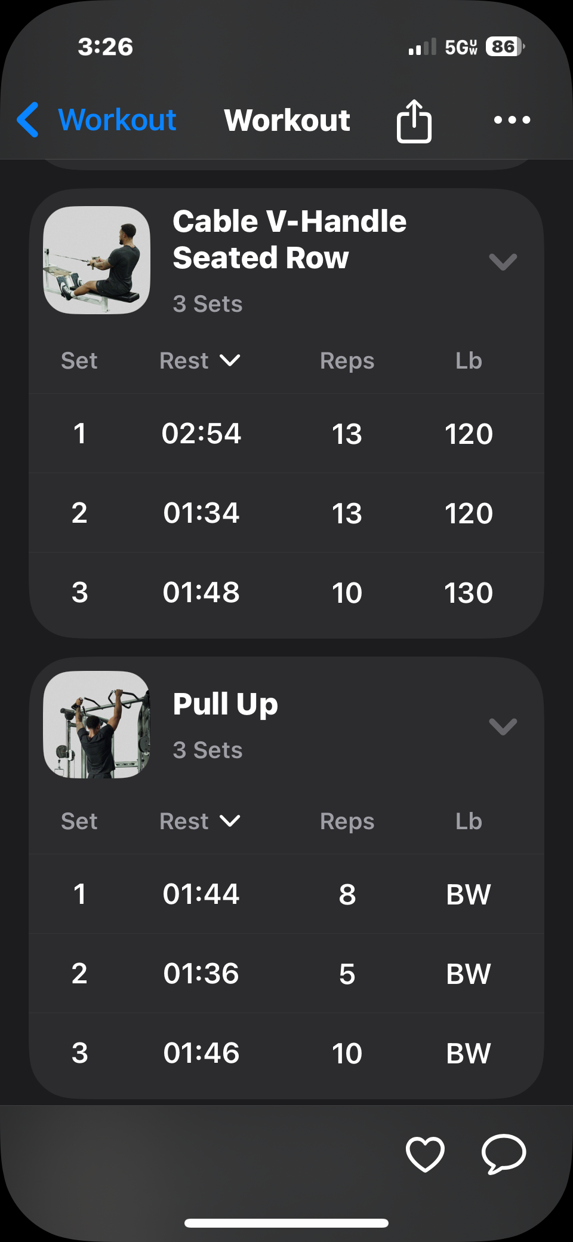Like the workout with heart icon
This screenshot has height=1242, width=573.
[x=425, y=1154]
